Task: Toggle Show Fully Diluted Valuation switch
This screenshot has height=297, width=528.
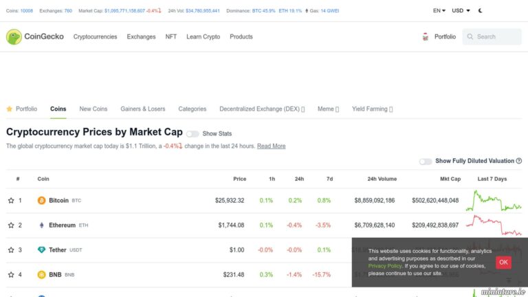Action: [426, 162]
